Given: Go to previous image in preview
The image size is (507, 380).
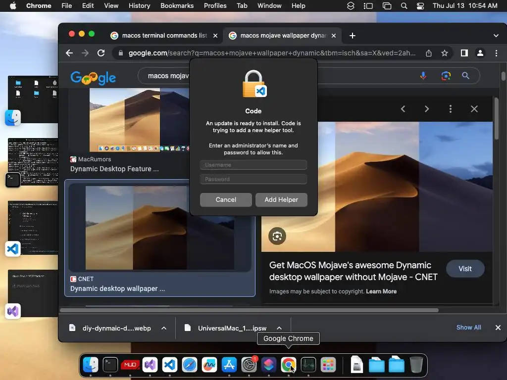Looking at the screenshot, I should coord(403,109).
